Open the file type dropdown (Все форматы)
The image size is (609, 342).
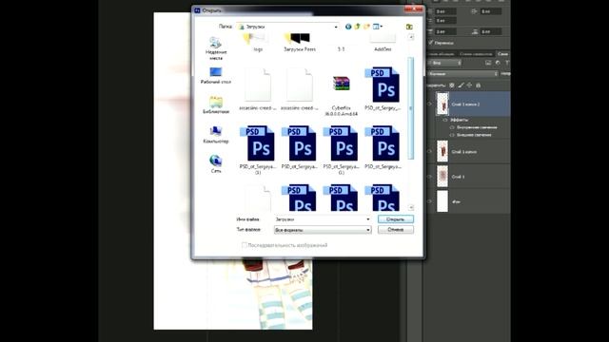point(368,230)
